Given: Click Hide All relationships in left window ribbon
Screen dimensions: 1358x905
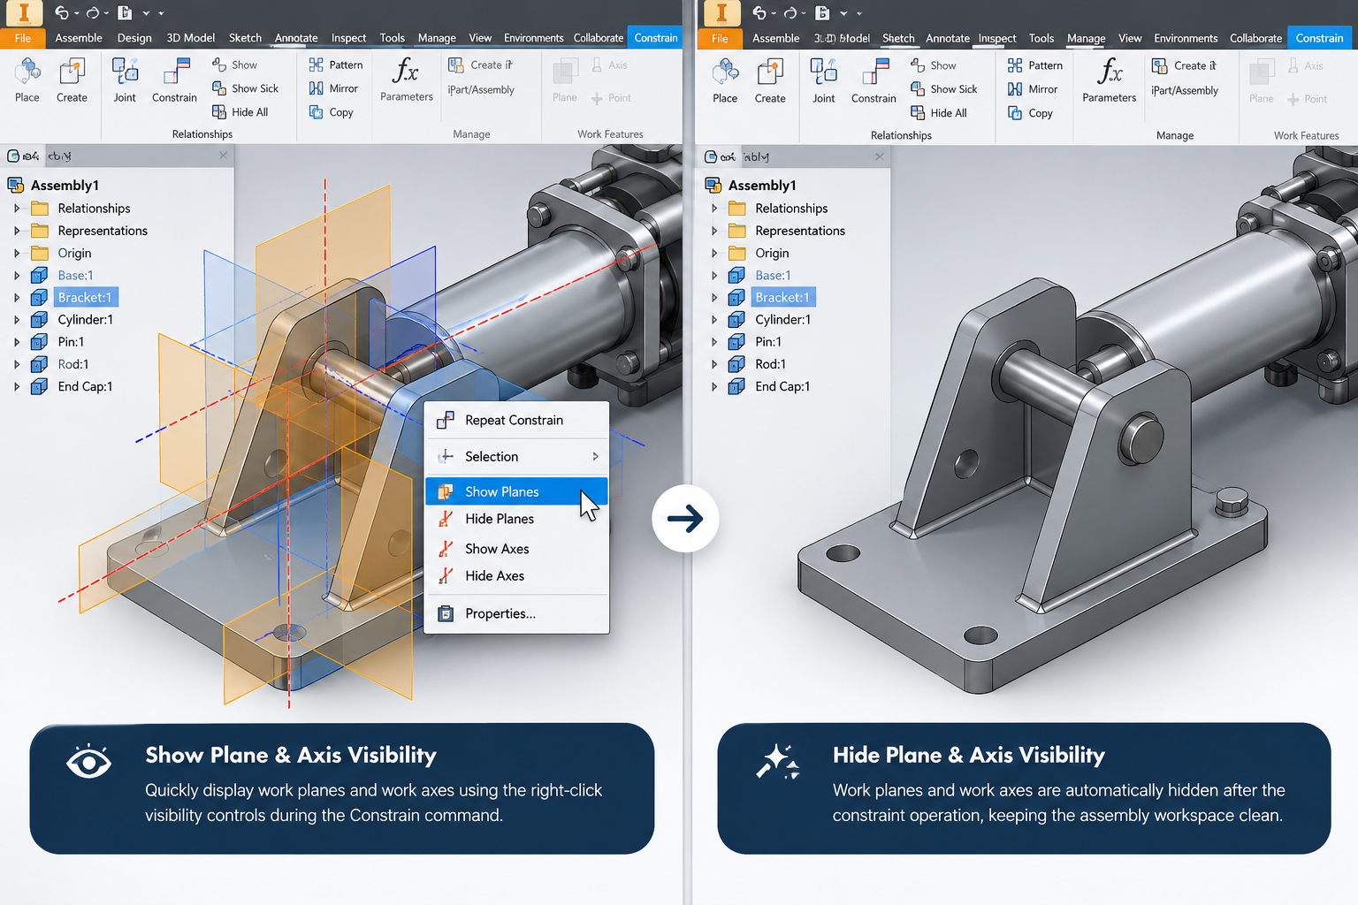Looking at the screenshot, I should point(240,112).
